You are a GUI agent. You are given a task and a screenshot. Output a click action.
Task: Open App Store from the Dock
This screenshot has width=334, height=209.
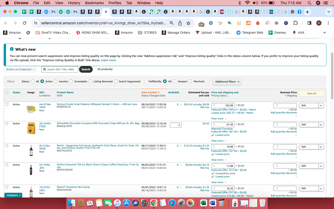(x=126, y=203)
